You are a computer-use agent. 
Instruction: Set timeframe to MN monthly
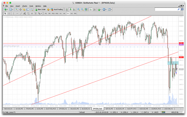[x=75, y=13]
